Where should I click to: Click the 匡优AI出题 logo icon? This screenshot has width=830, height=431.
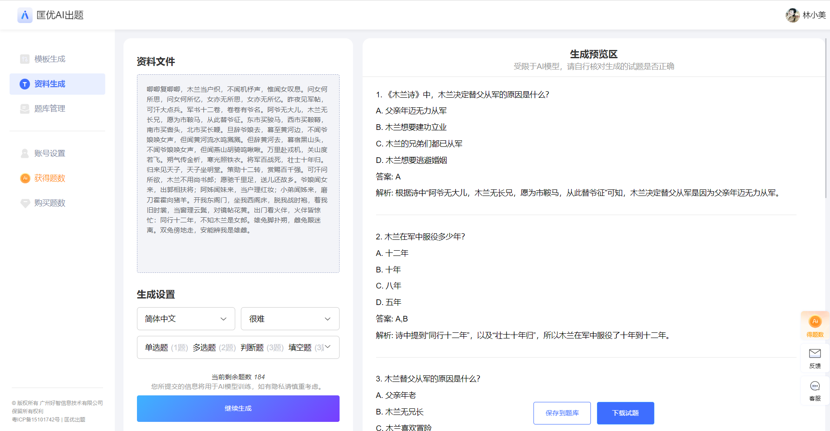(x=25, y=15)
